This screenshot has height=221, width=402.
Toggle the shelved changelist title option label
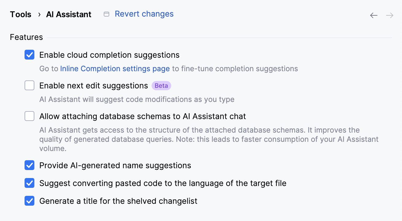[x=118, y=201]
